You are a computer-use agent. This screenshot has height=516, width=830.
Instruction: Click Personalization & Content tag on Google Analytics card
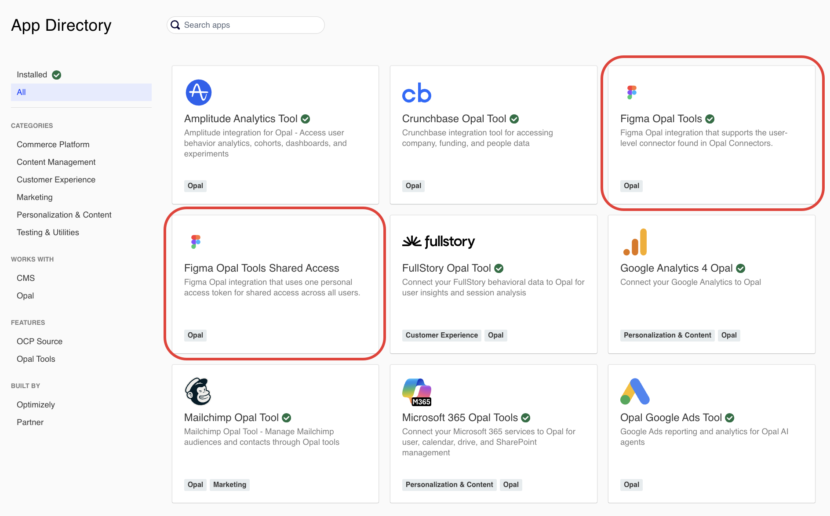click(x=667, y=335)
